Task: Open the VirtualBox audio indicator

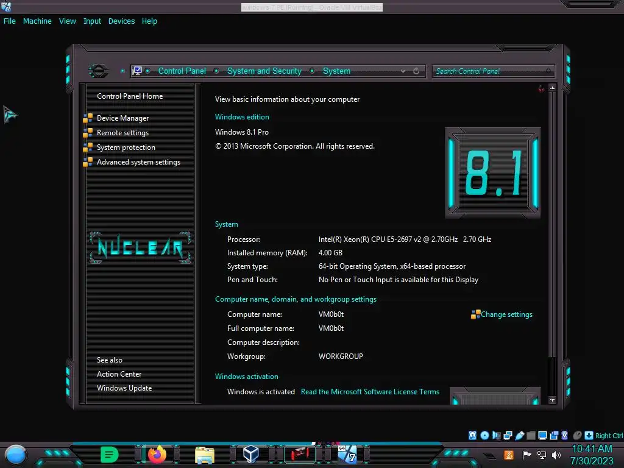Action: click(496, 435)
